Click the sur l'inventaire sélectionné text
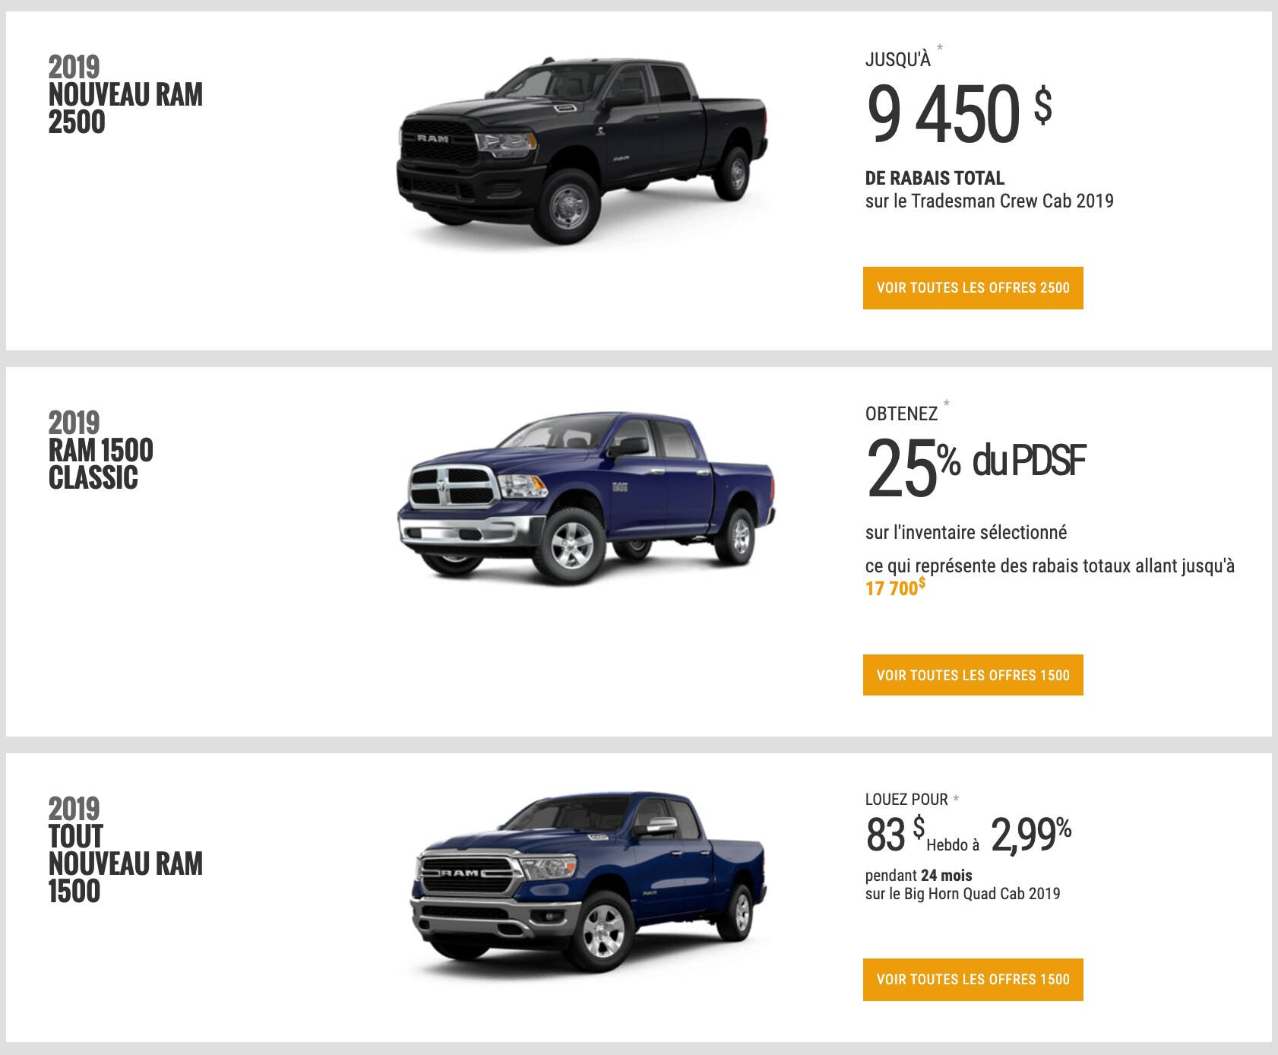The width and height of the screenshot is (1278, 1055). 966,532
